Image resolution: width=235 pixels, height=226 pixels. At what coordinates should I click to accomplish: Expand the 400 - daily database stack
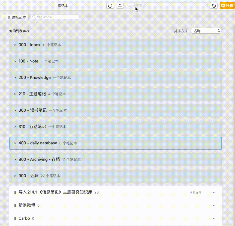pyautogui.click(x=15, y=143)
